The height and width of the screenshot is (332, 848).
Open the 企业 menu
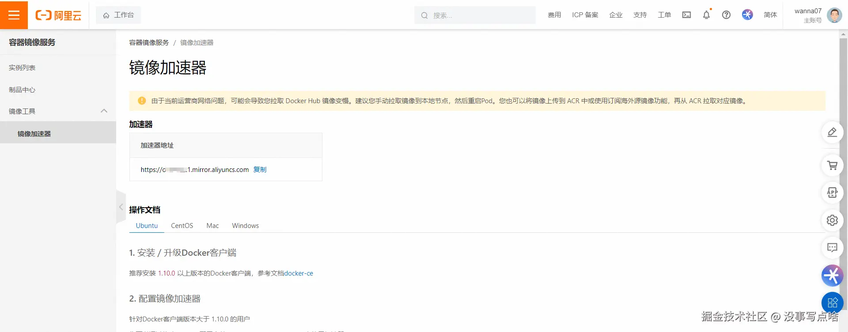tap(616, 15)
